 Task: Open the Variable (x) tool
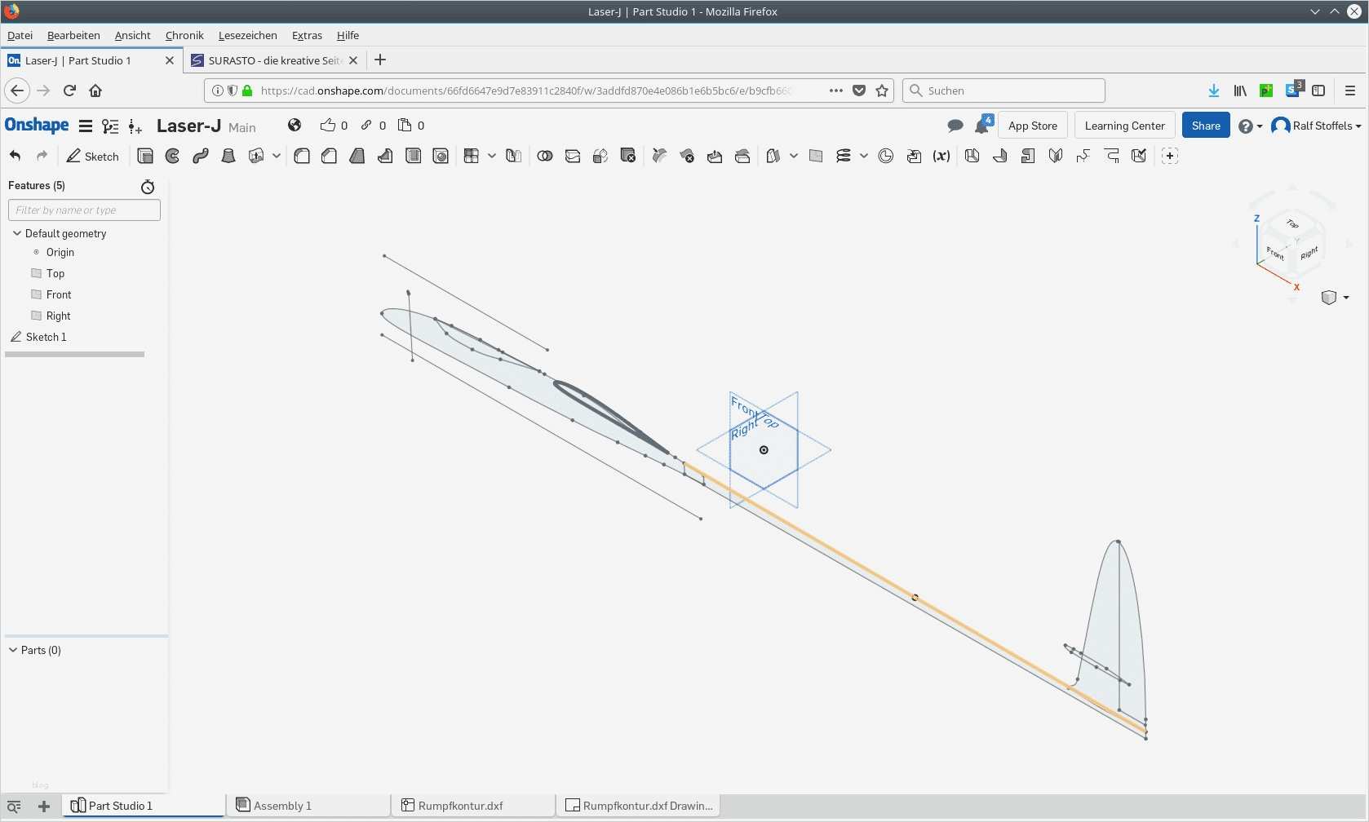click(x=941, y=157)
